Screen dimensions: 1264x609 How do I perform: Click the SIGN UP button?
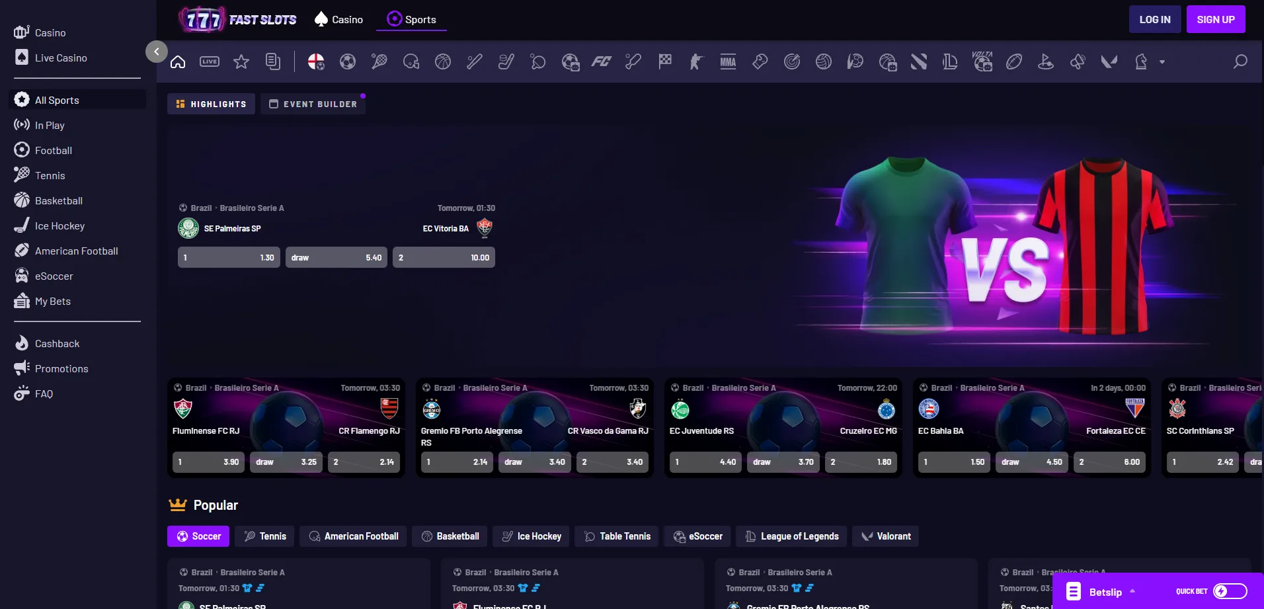click(x=1215, y=19)
